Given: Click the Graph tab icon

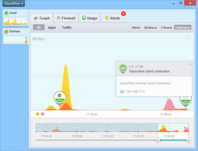Looking at the screenshot, I should [36, 18].
